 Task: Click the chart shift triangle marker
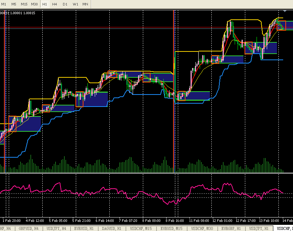coord(285,11)
